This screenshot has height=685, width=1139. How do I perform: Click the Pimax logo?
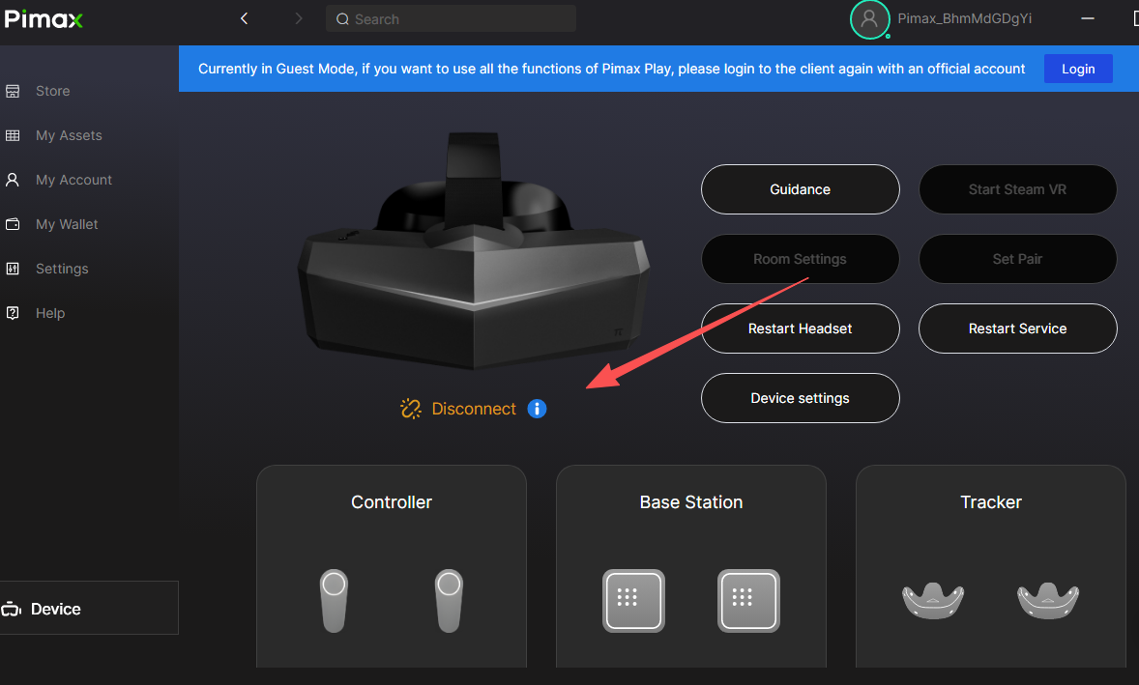coord(44,19)
